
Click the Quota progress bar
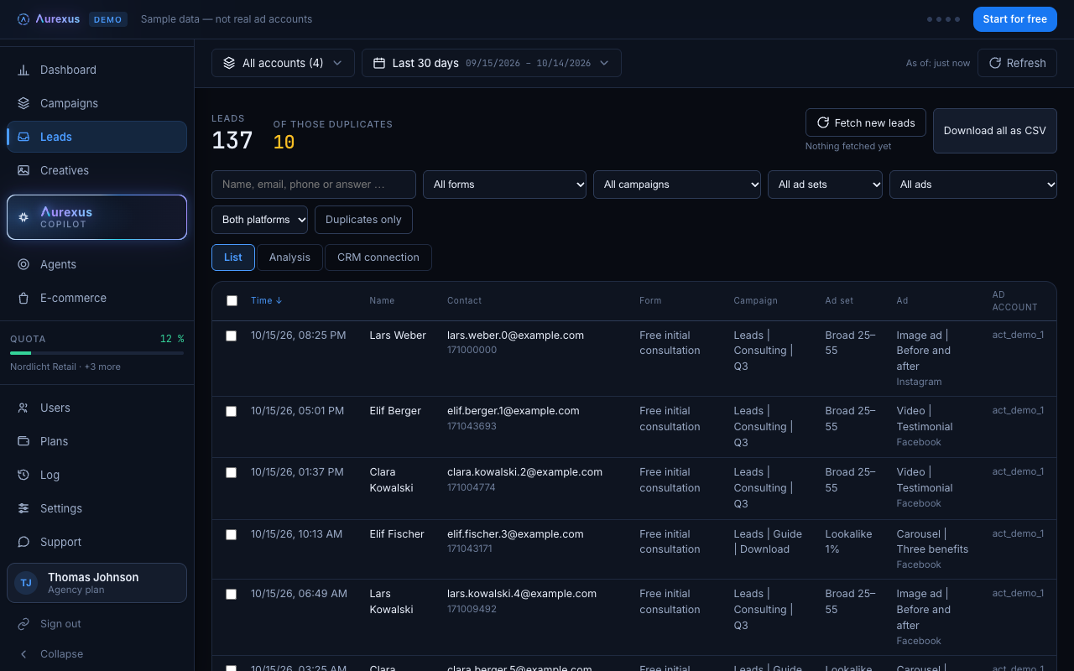(x=97, y=353)
